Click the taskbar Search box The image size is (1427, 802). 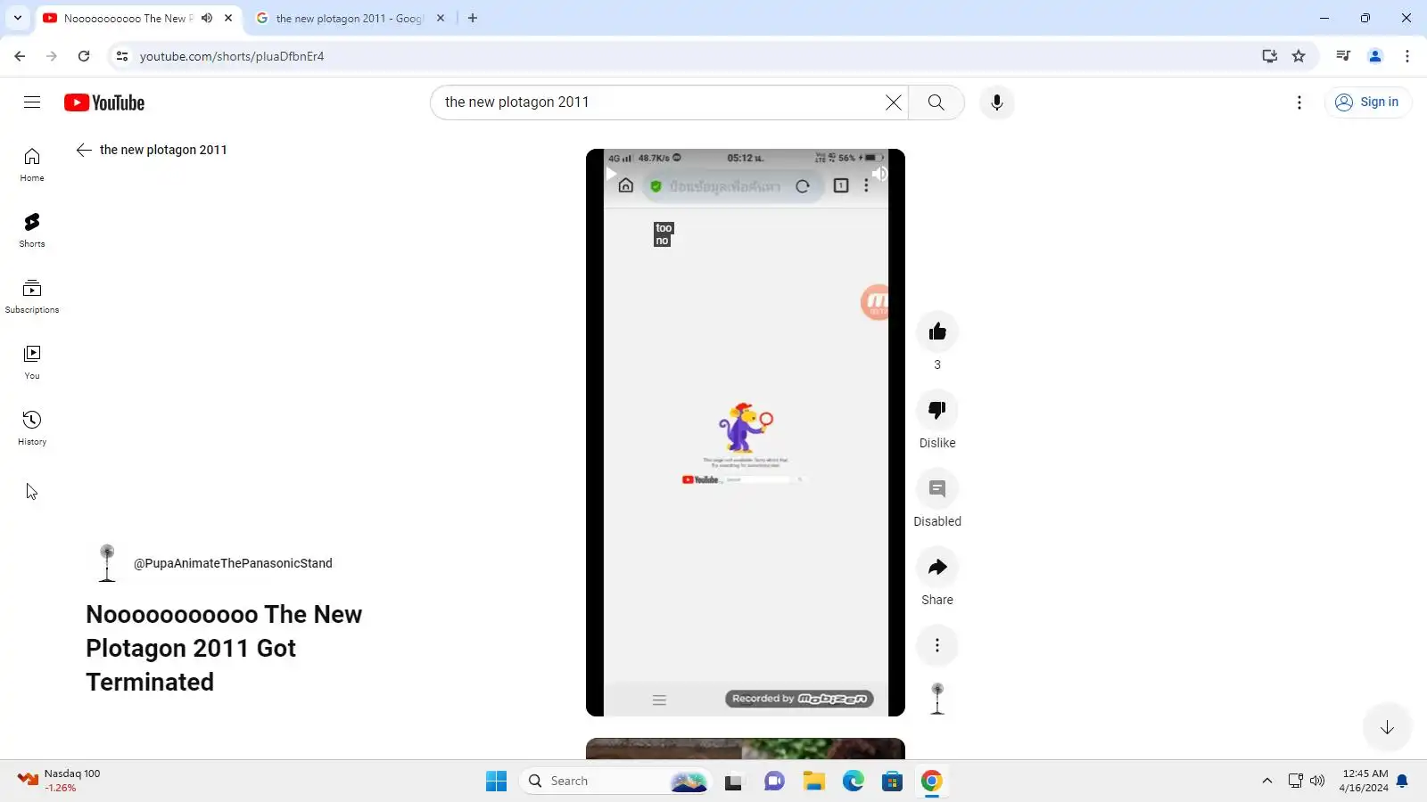615,782
